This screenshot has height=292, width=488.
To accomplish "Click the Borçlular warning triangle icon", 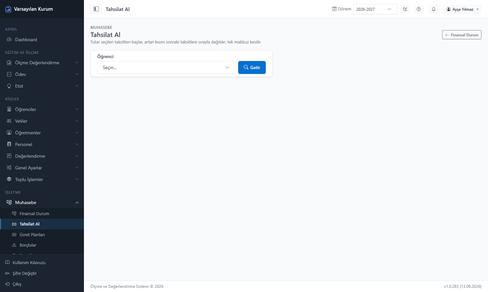I will 14,245.
